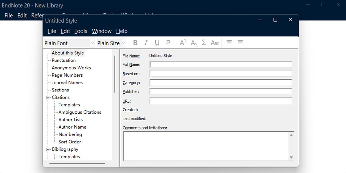
Task: Collapse the Bibliography tree node
Action: [48, 149]
